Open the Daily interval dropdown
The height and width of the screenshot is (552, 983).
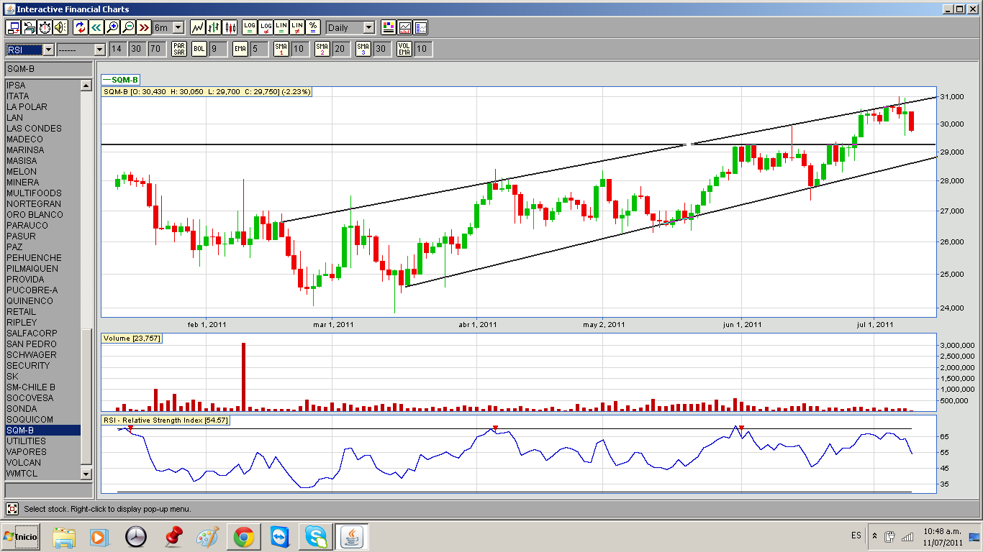[x=368, y=27]
